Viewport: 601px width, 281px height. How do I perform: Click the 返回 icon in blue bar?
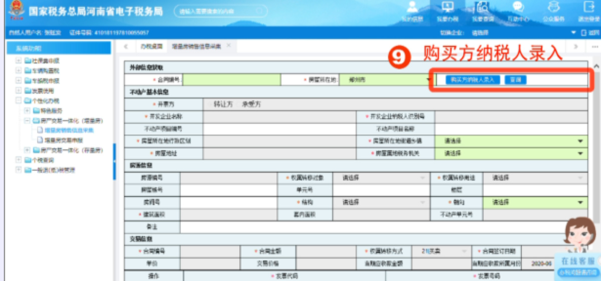(583, 32)
